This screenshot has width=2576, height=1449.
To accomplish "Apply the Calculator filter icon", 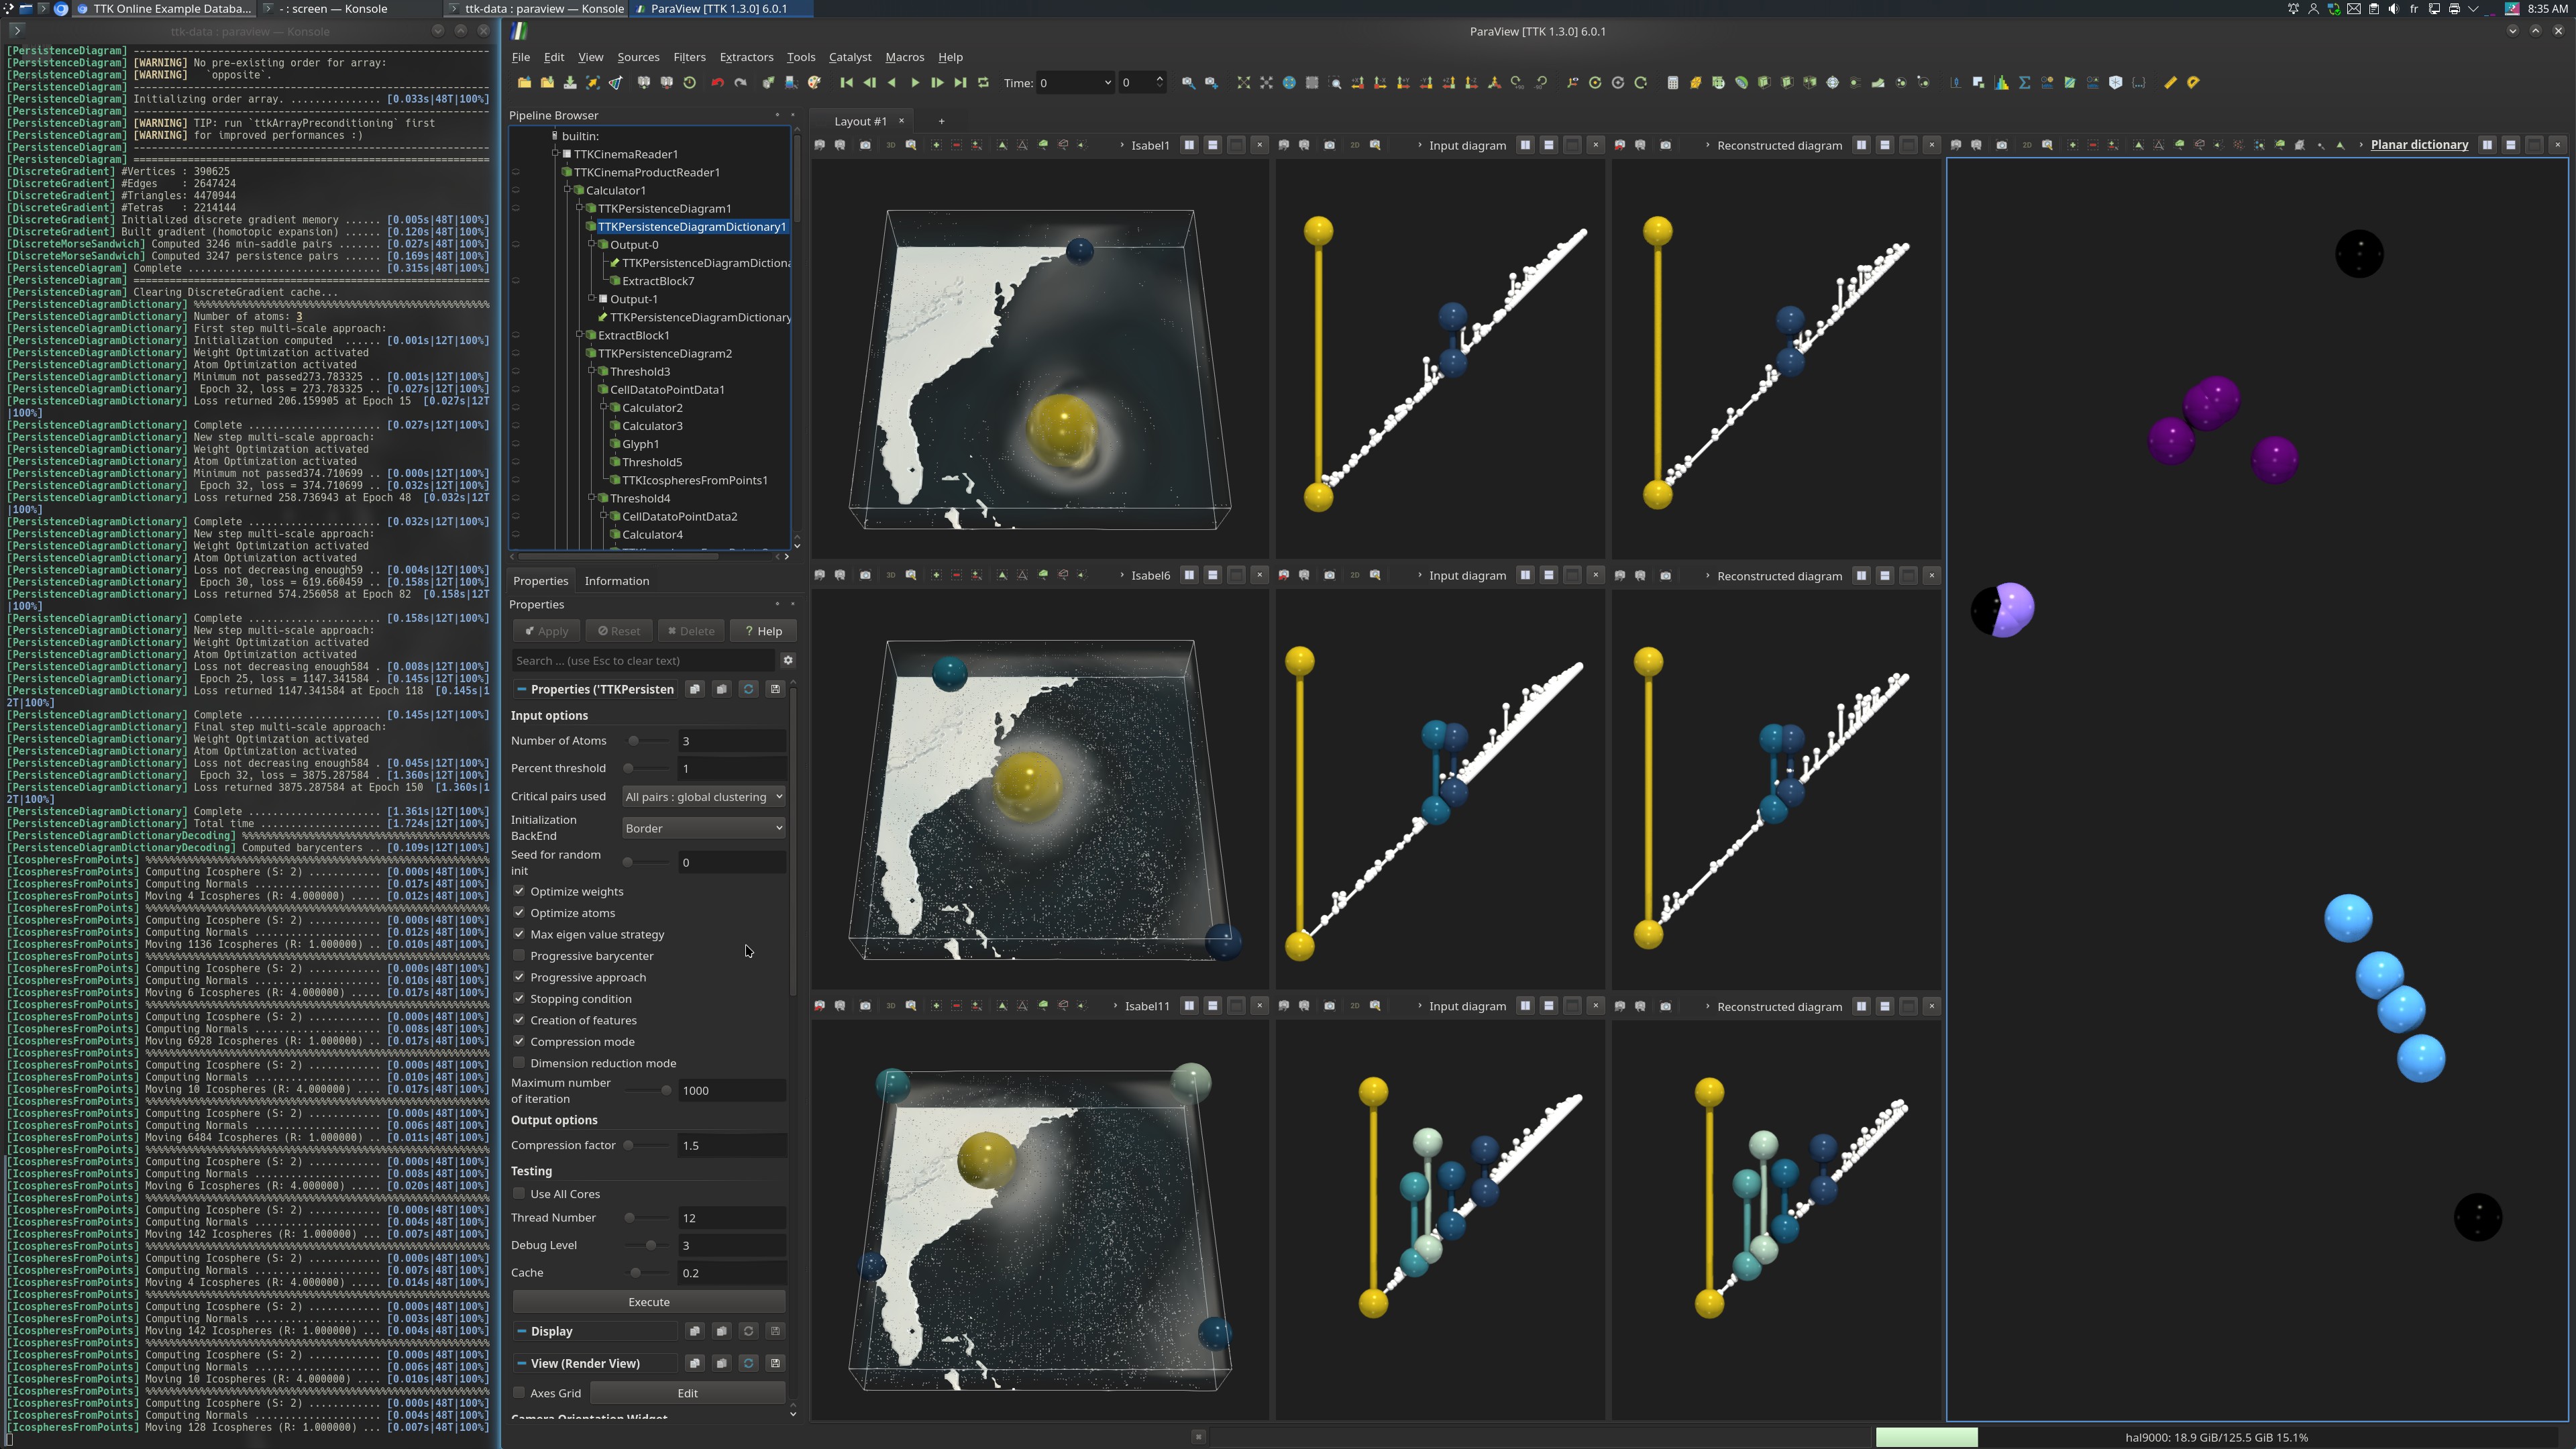I will [x=1672, y=83].
